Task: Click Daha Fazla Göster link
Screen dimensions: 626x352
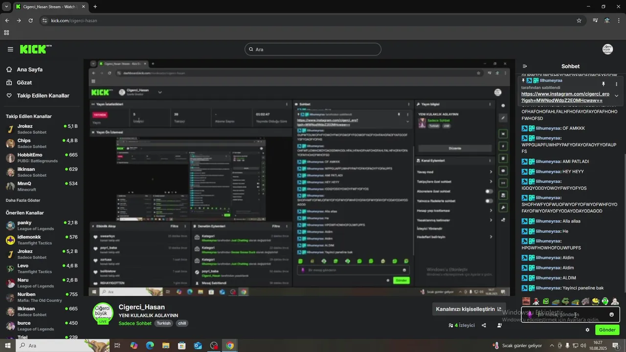Action: pyautogui.click(x=23, y=200)
